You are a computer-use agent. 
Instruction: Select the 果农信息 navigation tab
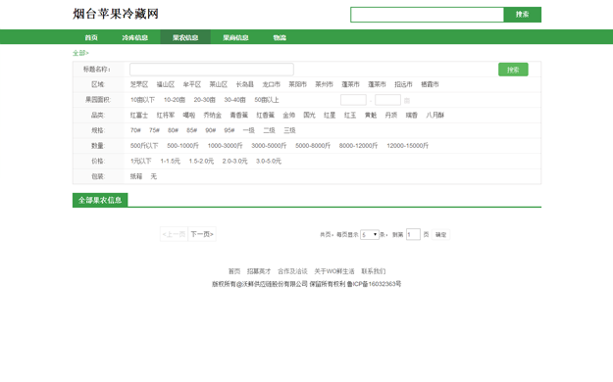(x=185, y=37)
